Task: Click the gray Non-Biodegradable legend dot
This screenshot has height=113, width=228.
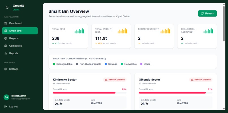Action: tap(77, 64)
